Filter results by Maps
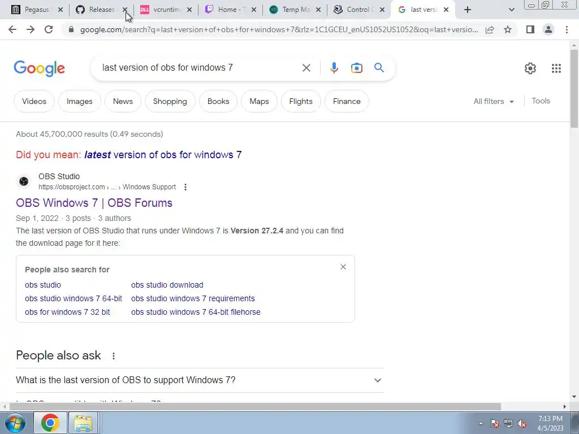Image resolution: width=579 pixels, height=434 pixels. [x=259, y=101]
